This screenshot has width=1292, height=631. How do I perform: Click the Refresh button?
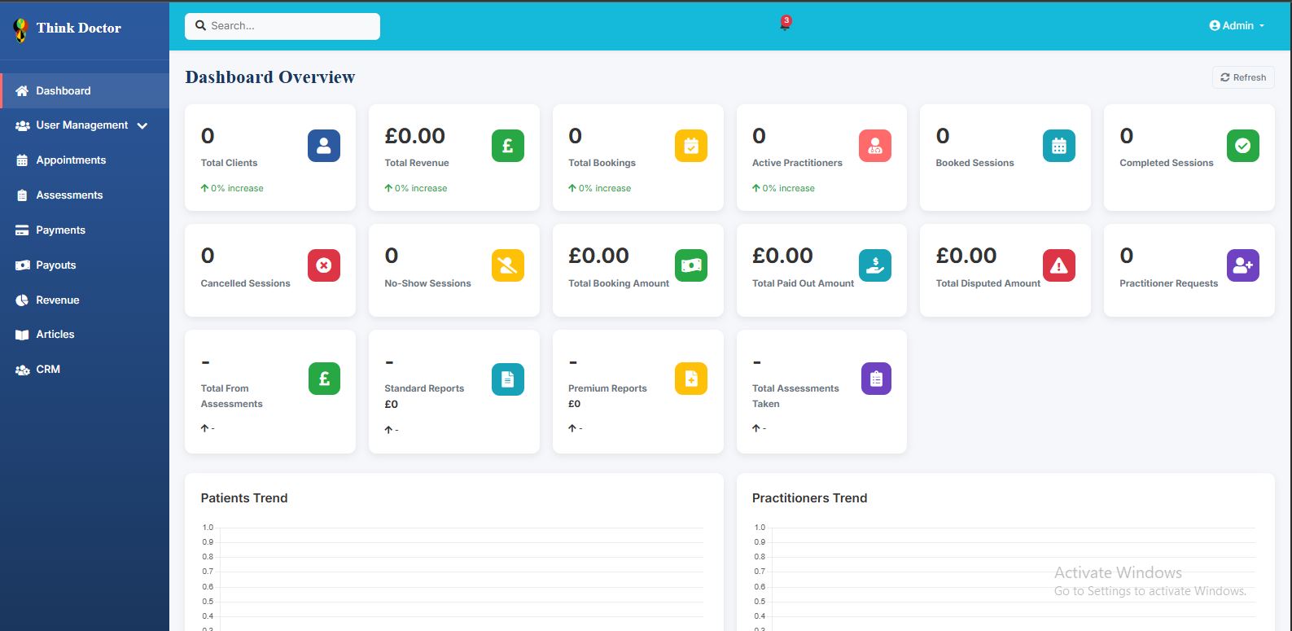1243,77
